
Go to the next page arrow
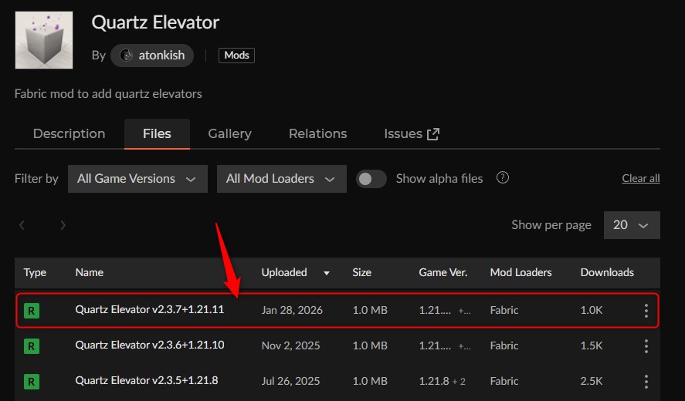coord(63,225)
